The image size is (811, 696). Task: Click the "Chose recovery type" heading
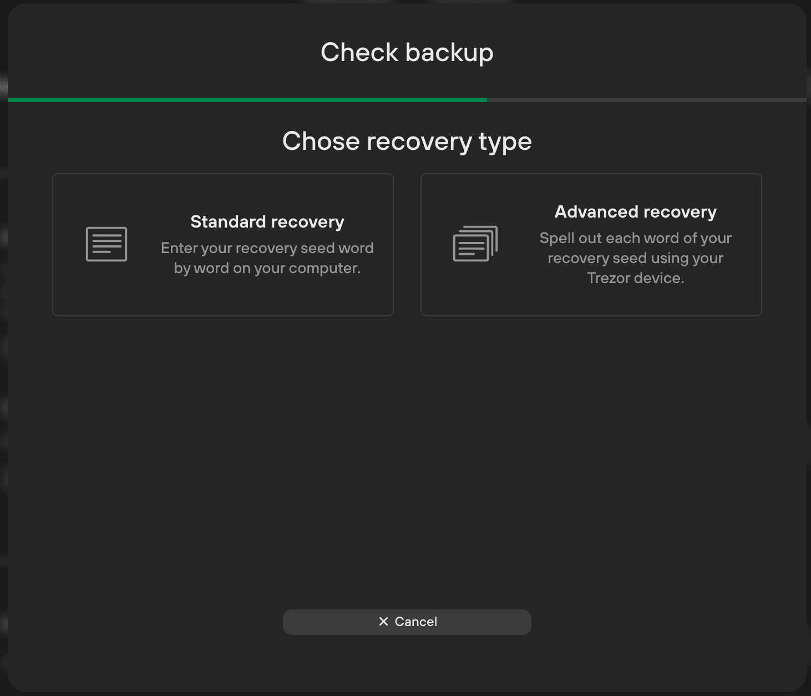pyautogui.click(x=407, y=141)
